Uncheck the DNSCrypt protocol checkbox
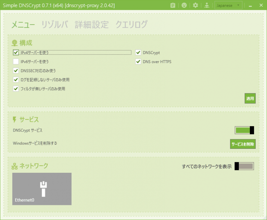Viewport: 267px width, 220px height. point(138,52)
